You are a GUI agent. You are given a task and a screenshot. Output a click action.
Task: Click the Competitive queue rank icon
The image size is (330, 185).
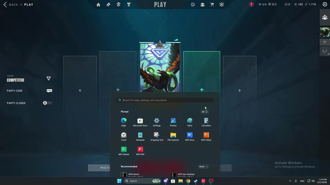[x=48, y=78]
